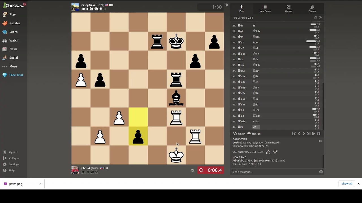Image resolution: width=362 pixels, height=203 pixels.
Task: Give quatro2 a thumbs up
Action: click(x=268, y=152)
